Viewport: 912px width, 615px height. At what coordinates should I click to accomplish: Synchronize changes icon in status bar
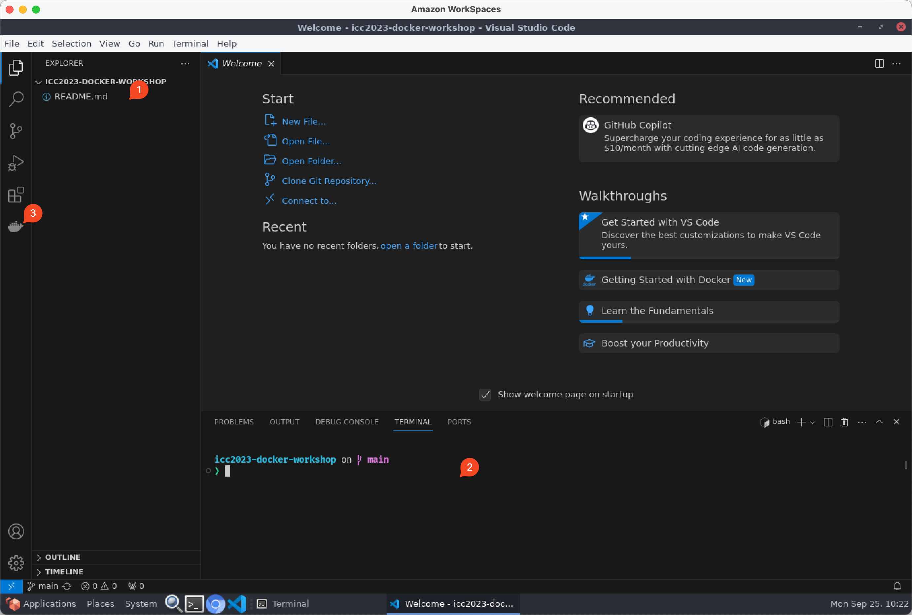pos(67,586)
